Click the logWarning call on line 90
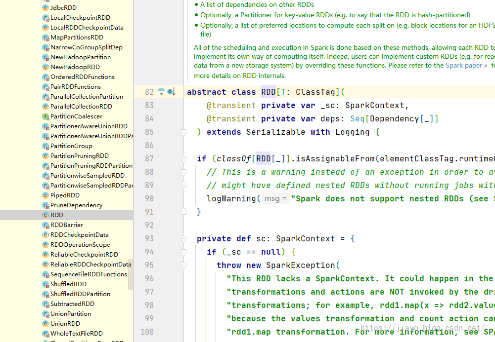 [231, 199]
